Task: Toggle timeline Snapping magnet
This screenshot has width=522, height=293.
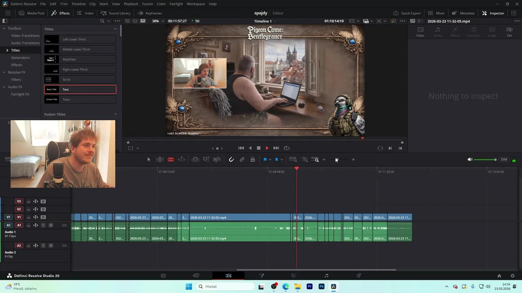Action: (x=231, y=160)
